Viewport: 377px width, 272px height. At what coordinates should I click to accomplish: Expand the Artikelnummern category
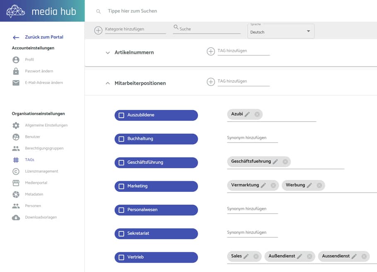pyautogui.click(x=108, y=53)
